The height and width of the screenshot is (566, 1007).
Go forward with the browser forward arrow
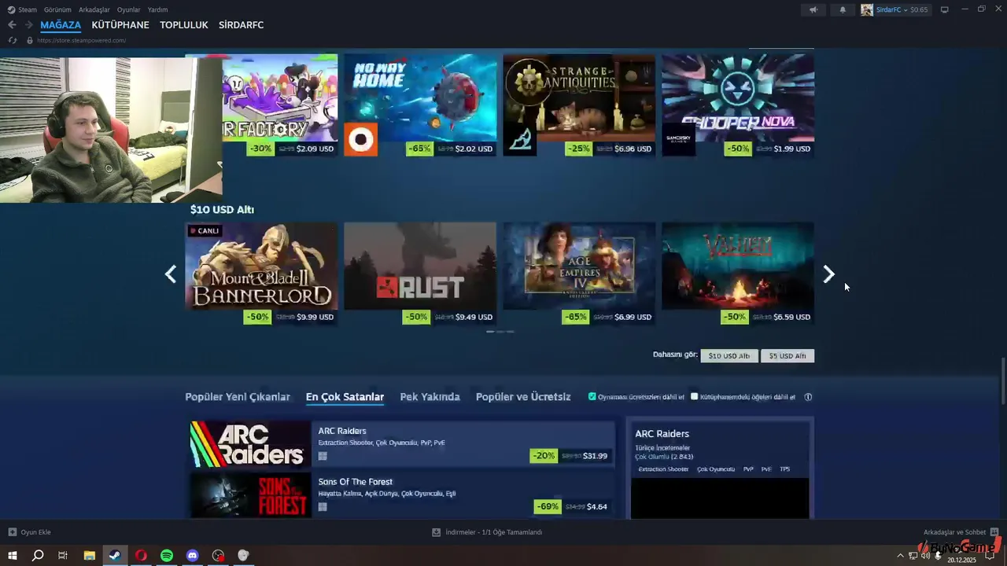(28, 25)
